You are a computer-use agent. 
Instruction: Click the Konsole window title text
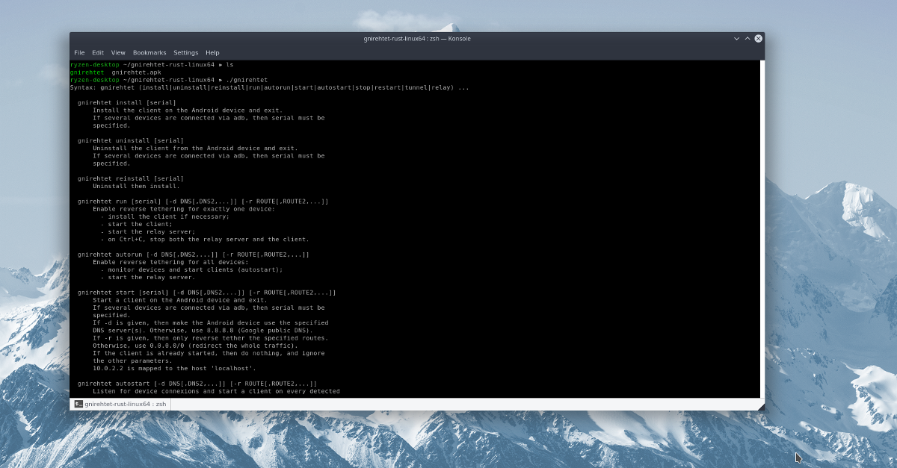pos(416,38)
